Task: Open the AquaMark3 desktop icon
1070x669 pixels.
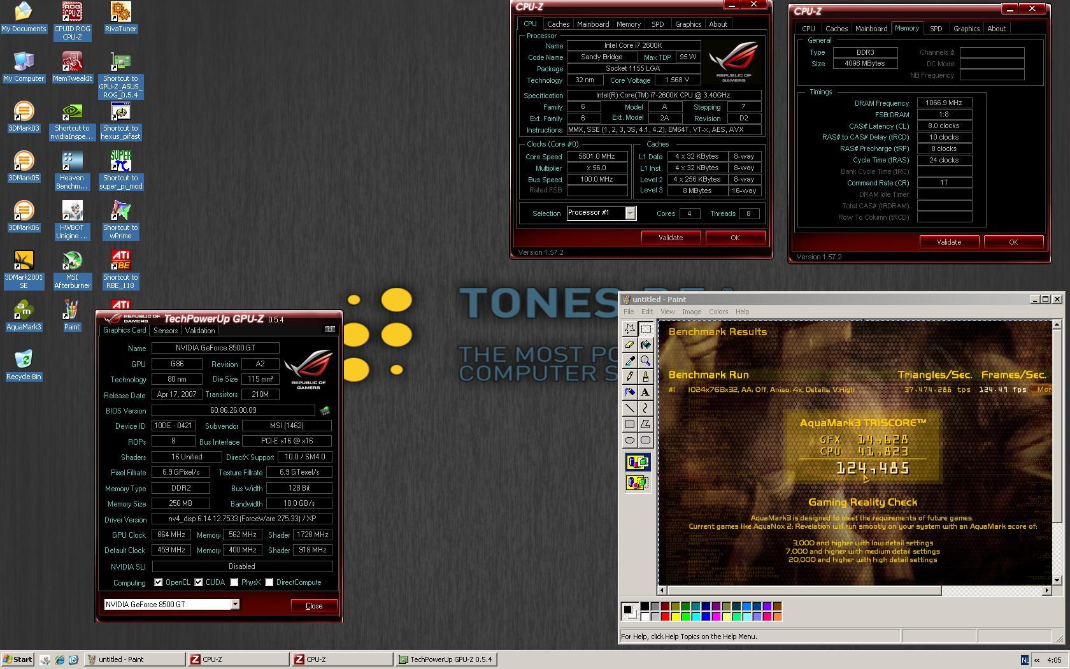Action: point(24,315)
